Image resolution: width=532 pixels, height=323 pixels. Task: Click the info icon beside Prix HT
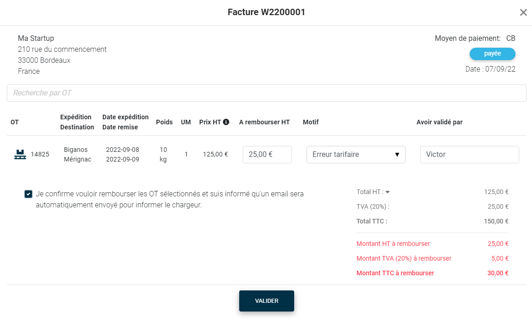click(x=226, y=122)
